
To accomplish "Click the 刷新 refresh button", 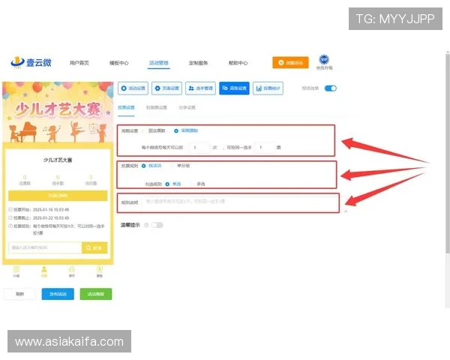I will 19,294.
